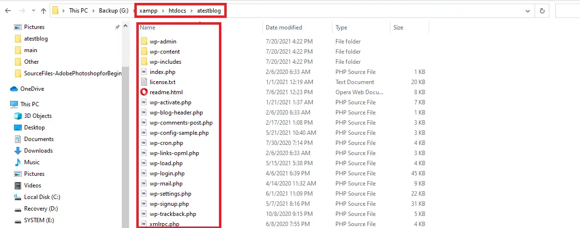Go up one folder level
Image resolution: width=580 pixels, height=228 pixels.
pos(43,10)
